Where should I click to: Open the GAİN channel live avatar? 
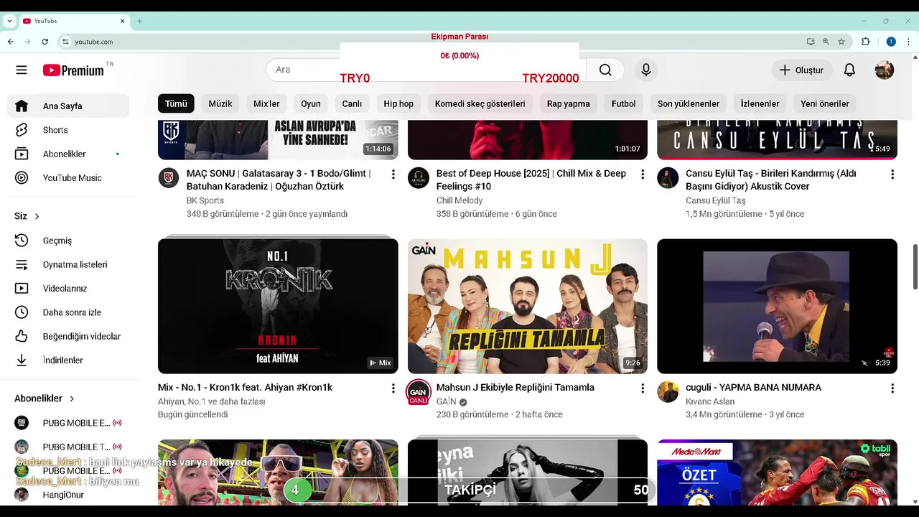tap(419, 392)
